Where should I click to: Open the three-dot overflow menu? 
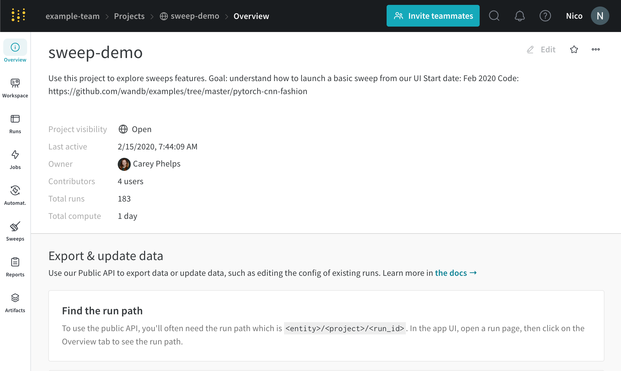(x=595, y=50)
